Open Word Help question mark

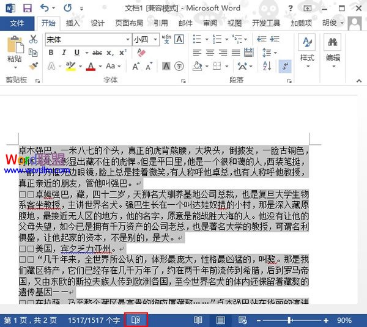[x=290, y=9]
